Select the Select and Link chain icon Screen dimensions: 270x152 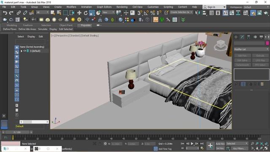pyautogui.click(x=19, y=13)
